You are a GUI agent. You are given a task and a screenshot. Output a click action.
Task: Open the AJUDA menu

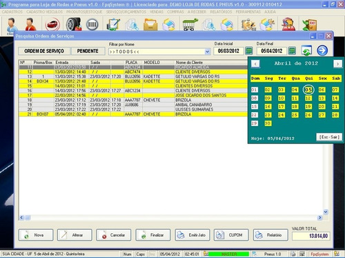click(270, 12)
